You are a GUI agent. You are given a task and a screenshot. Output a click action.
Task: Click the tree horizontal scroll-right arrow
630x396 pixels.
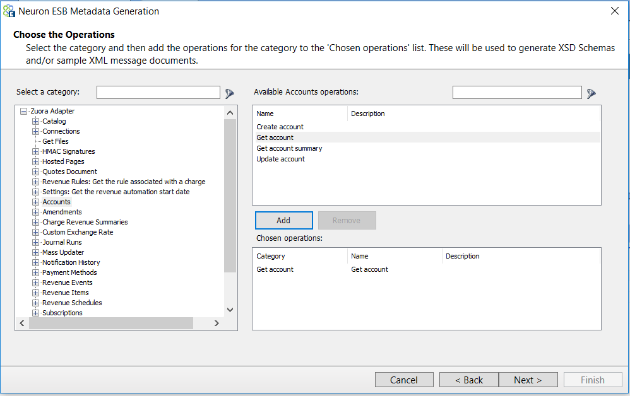pyautogui.click(x=217, y=323)
